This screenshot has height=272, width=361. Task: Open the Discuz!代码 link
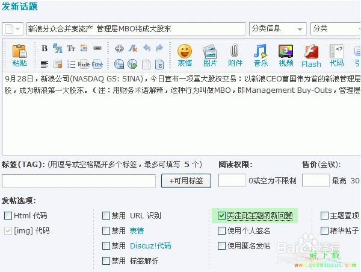click(x=150, y=245)
